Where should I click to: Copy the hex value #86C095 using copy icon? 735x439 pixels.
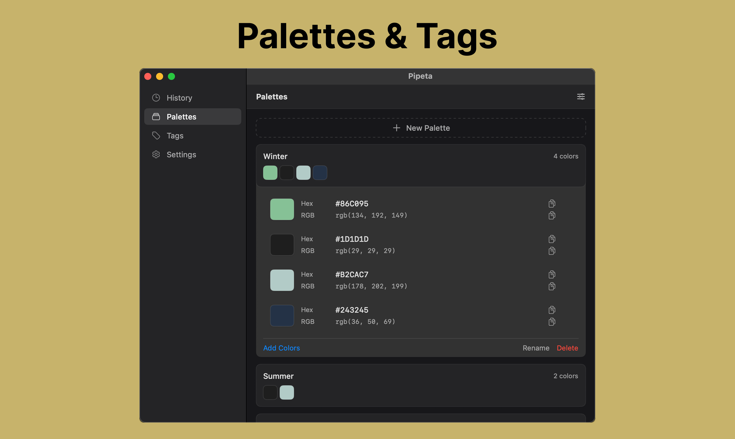click(552, 203)
